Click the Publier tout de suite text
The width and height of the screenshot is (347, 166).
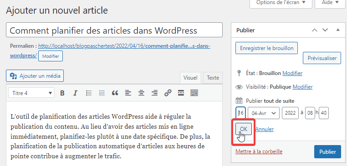pos(270,101)
